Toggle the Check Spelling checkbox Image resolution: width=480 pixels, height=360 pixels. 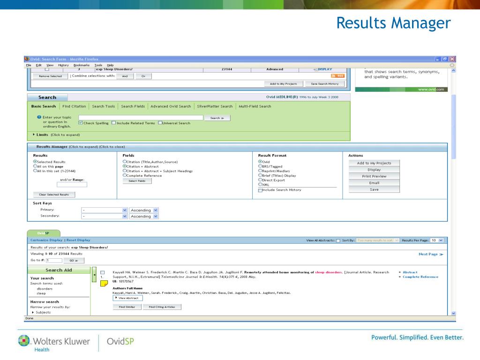point(81,123)
